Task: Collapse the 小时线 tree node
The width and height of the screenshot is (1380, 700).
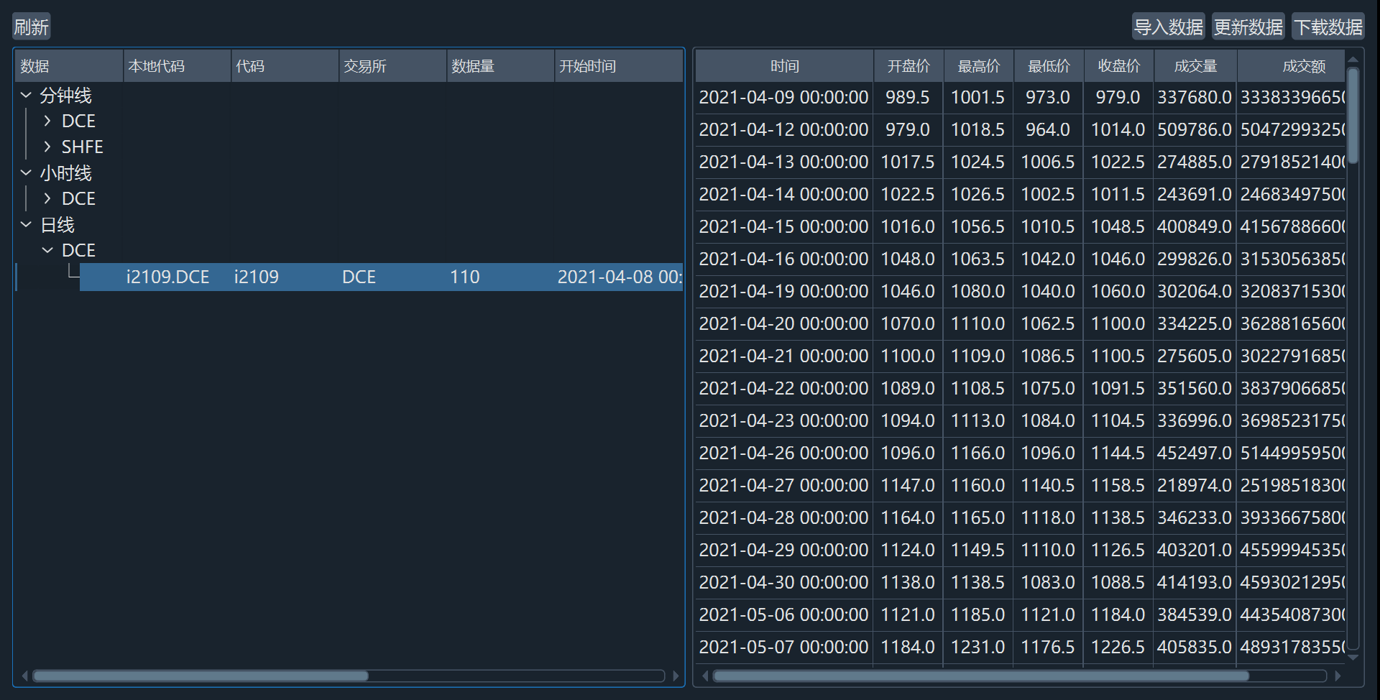Action: coord(27,172)
